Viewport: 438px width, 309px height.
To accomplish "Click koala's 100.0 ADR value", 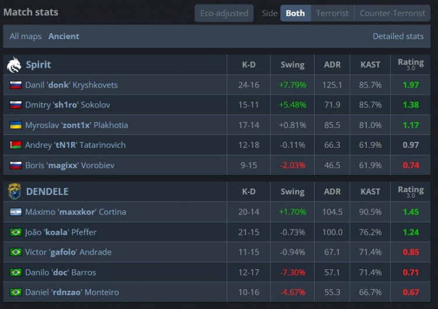I will (x=332, y=232).
